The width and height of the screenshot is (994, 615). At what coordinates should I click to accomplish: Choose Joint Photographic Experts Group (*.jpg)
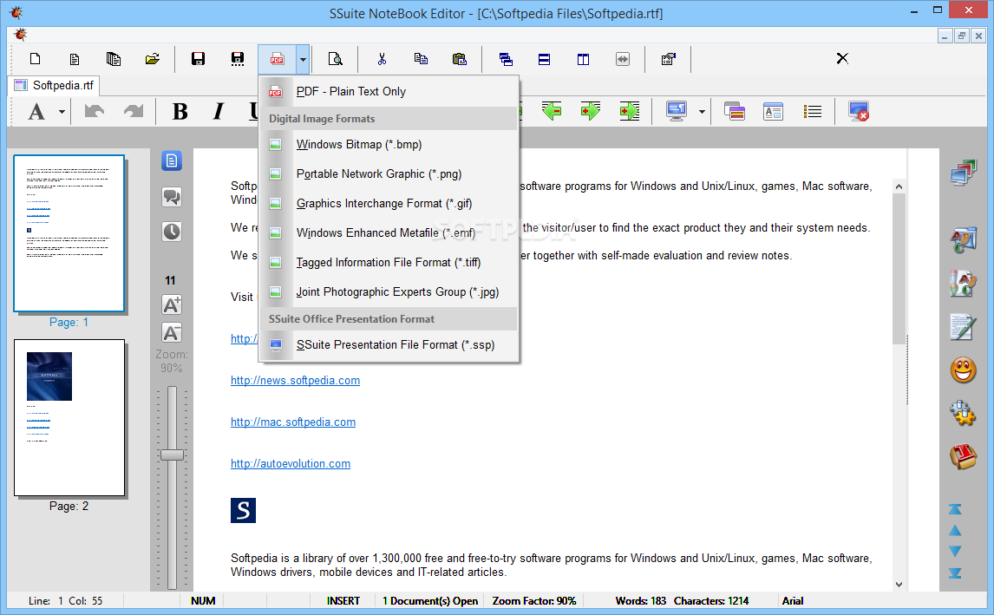click(x=389, y=291)
